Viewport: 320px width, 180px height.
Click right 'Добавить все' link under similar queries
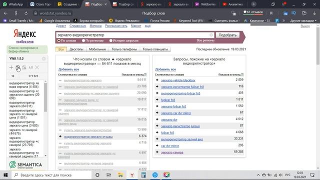coord(165,69)
